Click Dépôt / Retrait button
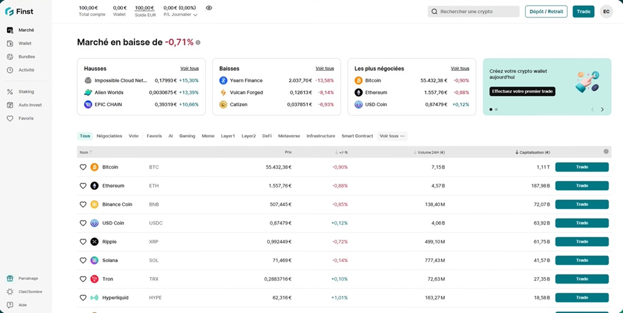623x313 pixels. tap(546, 11)
